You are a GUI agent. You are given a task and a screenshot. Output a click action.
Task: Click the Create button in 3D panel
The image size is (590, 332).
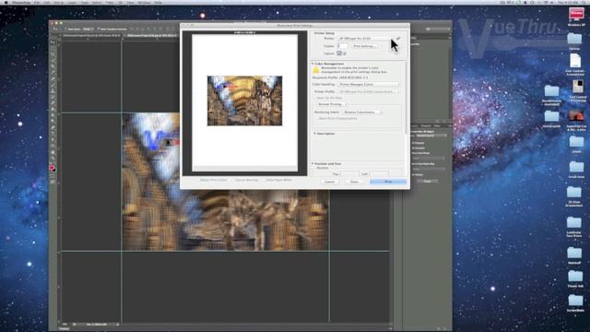(427, 181)
